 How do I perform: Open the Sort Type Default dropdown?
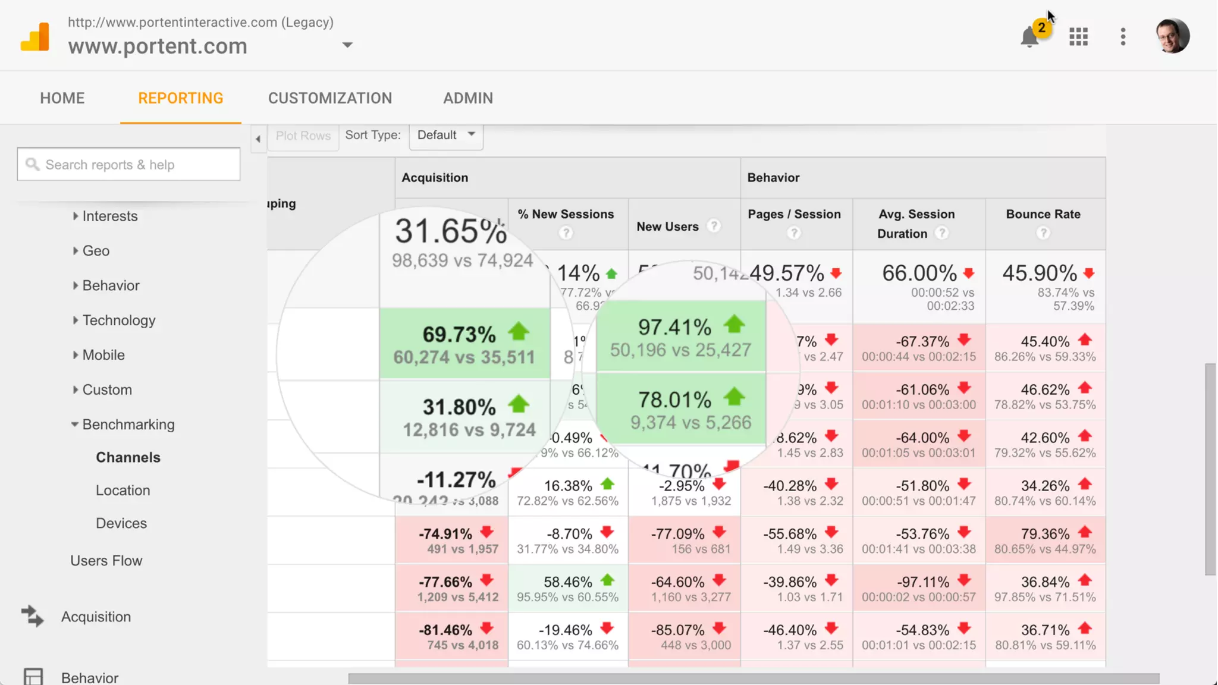446,136
